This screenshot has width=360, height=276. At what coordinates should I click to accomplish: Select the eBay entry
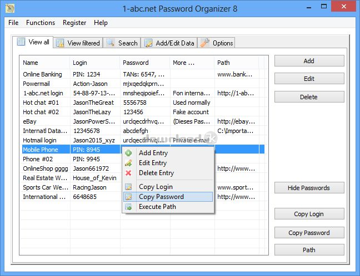143,121
